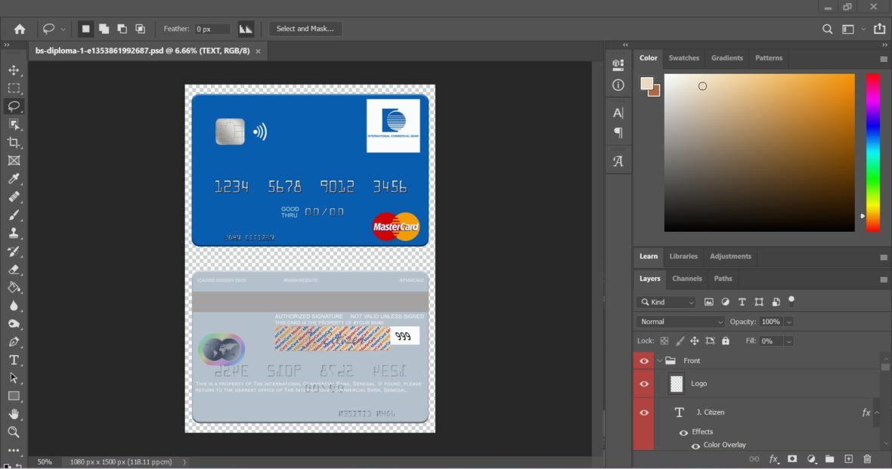The height and width of the screenshot is (469, 892).
Task: Switch to the Channels tab
Action: 686,279
